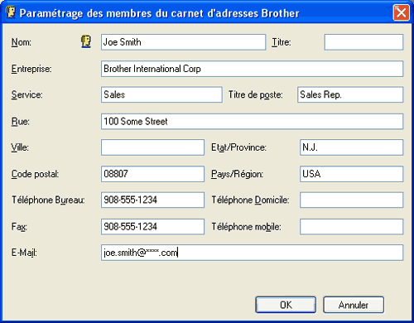The height and width of the screenshot is (323, 414).
Task: Select the Pays/Région field showing USA
Action: click(351, 174)
